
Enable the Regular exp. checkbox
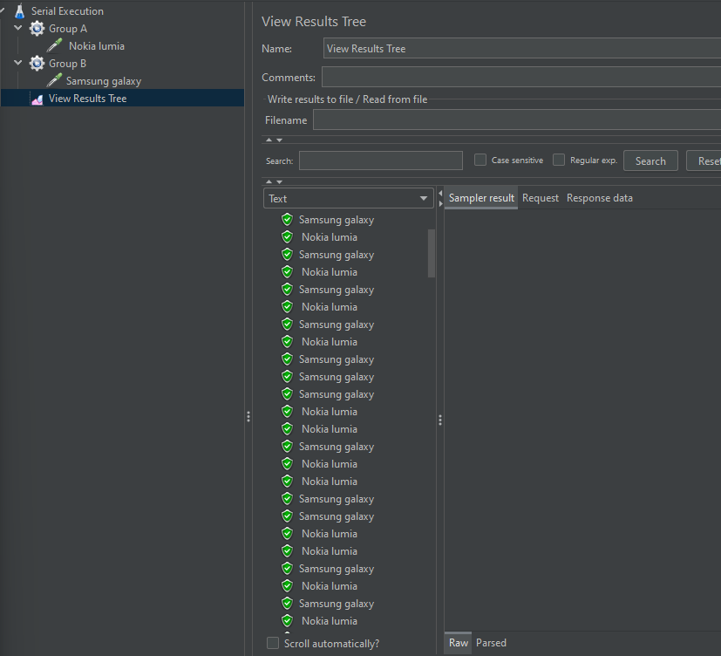click(559, 161)
